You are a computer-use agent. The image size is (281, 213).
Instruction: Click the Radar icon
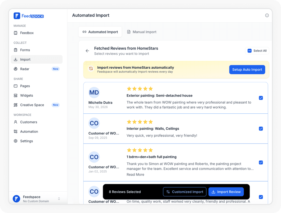(16, 69)
